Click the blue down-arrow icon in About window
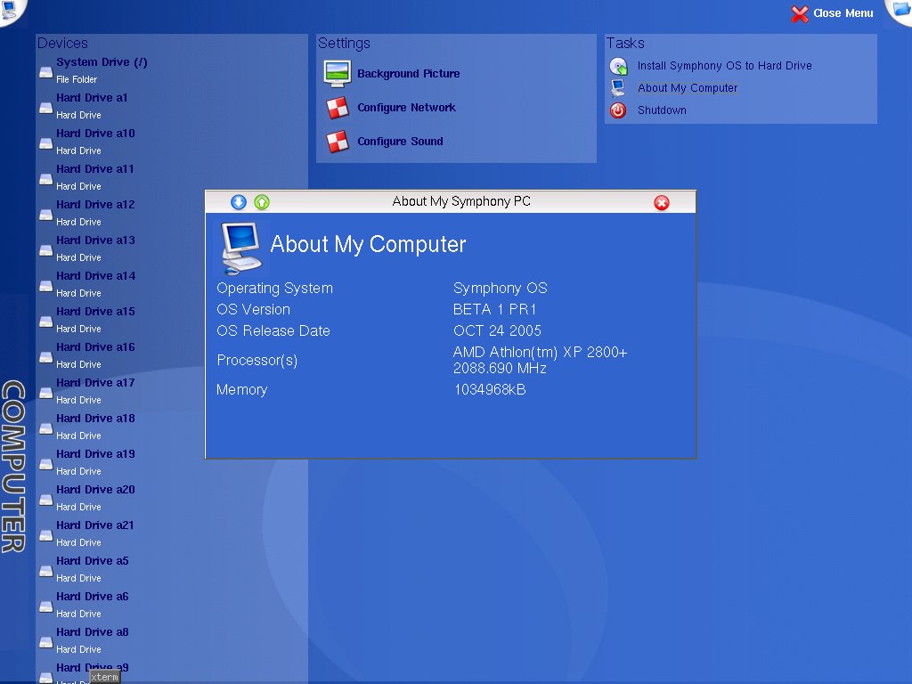The width and height of the screenshot is (912, 684). 239,202
